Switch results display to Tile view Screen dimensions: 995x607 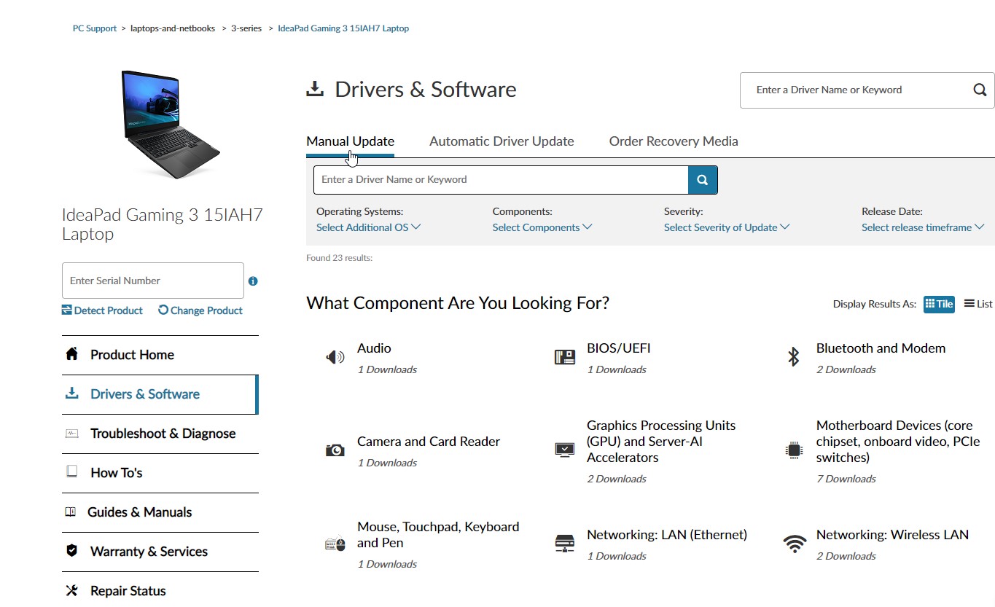coord(939,304)
